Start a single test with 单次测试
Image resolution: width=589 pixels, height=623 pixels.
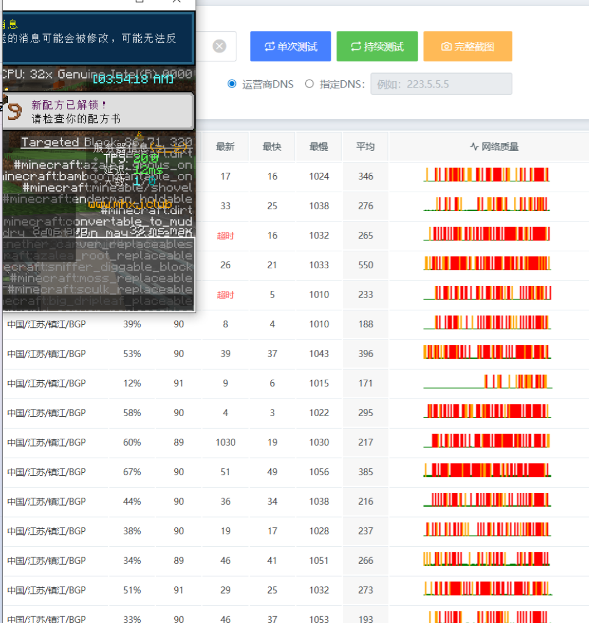click(x=290, y=46)
